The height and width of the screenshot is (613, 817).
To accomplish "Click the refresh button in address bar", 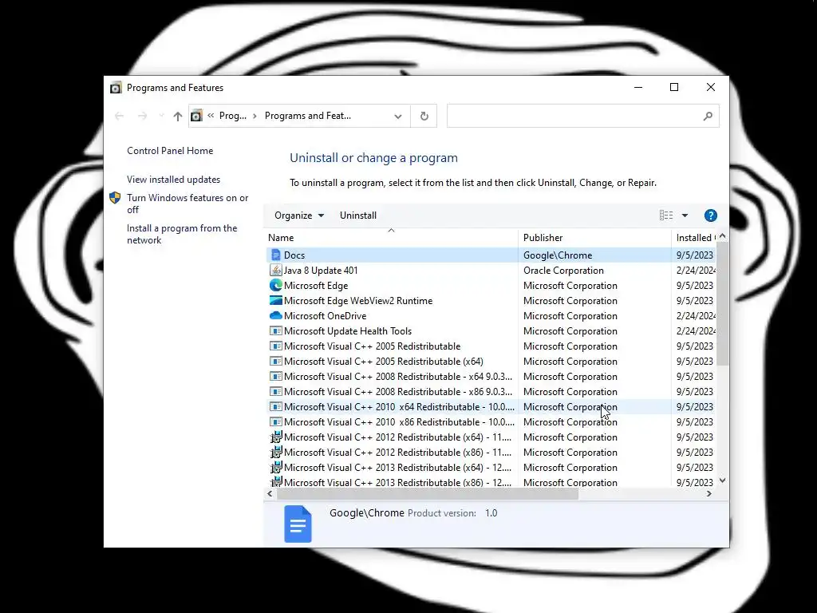I will 424,116.
